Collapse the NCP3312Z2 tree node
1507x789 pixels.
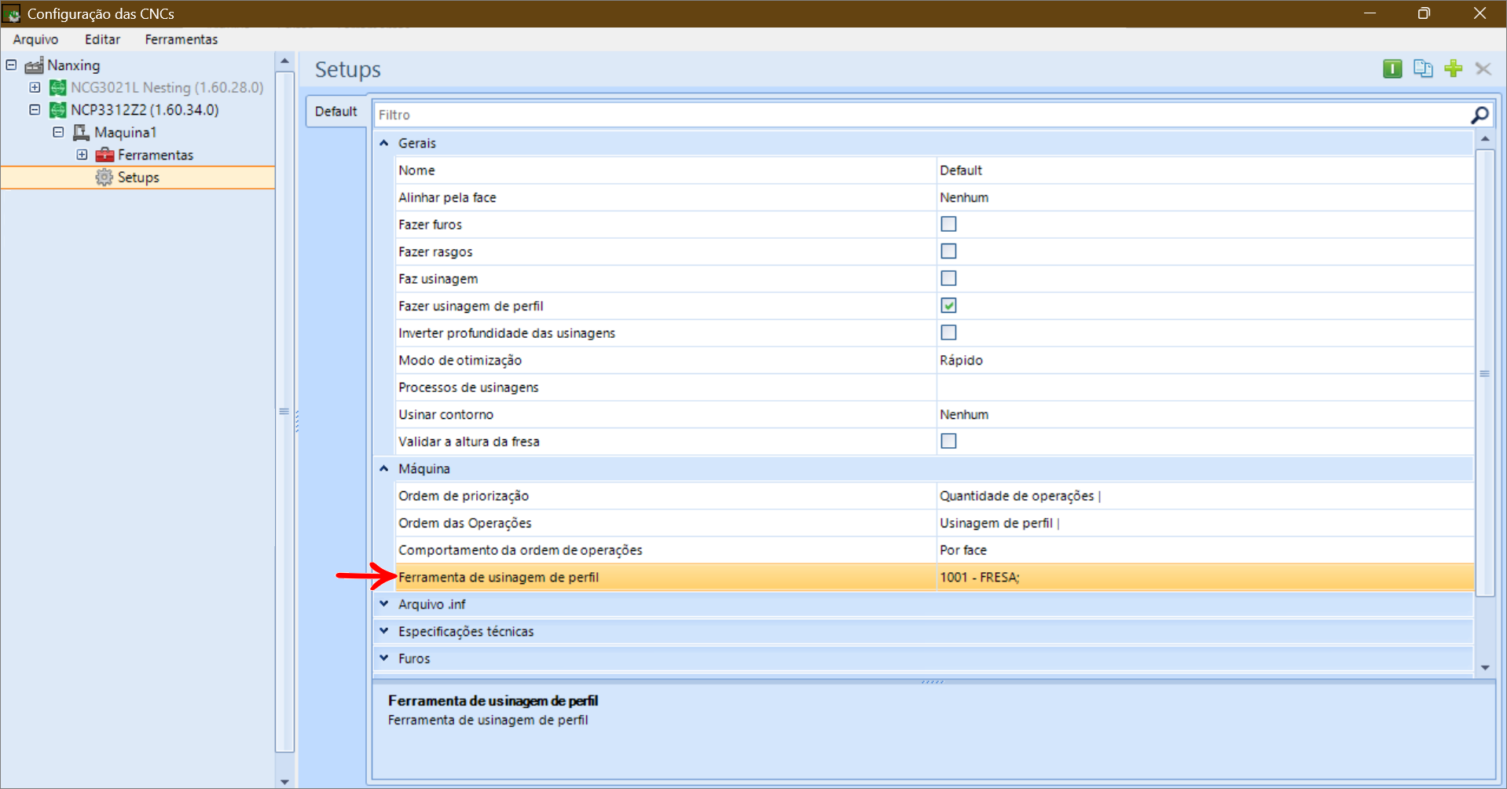[x=35, y=110]
